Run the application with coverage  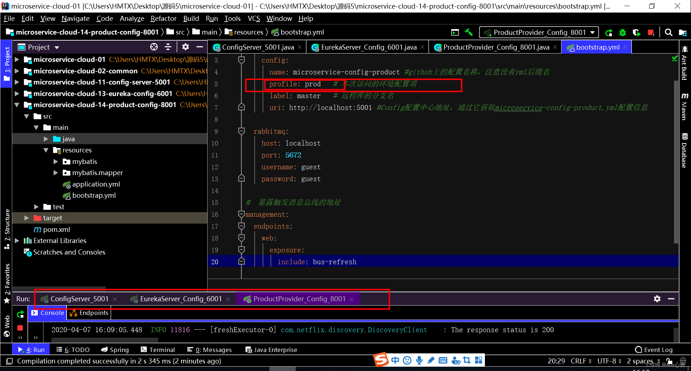click(x=637, y=32)
